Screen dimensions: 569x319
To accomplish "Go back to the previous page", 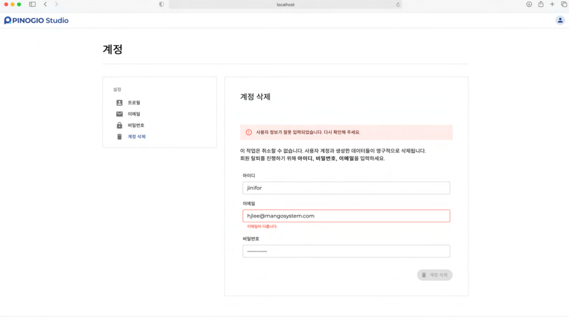I will click(x=45, y=4).
